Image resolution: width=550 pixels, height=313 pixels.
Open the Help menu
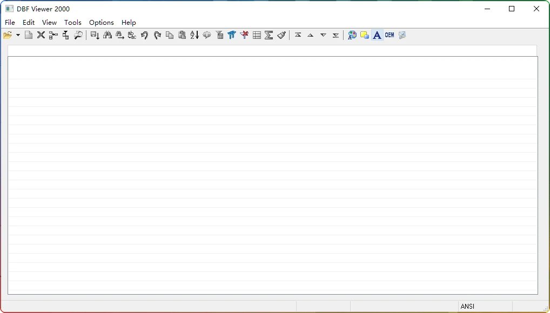129,23
